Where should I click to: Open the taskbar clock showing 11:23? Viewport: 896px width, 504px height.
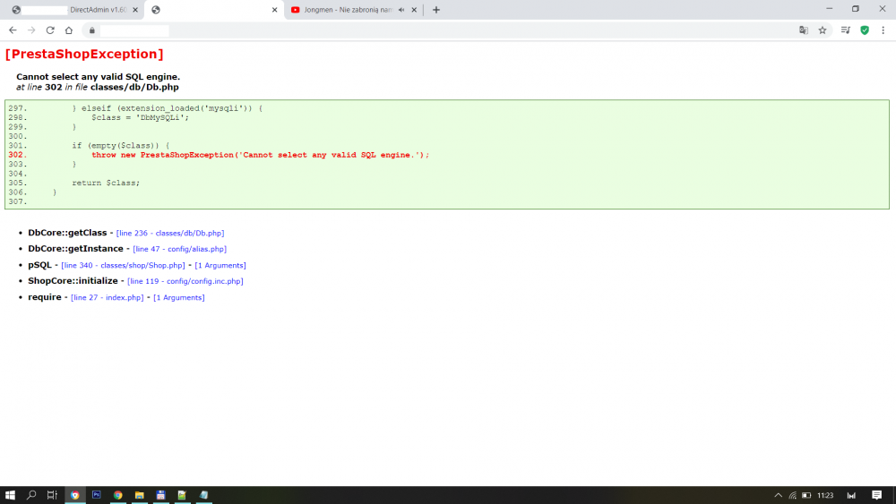[825, 495]
